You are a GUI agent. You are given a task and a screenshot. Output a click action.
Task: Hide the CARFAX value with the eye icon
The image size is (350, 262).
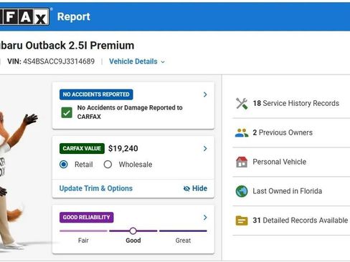[195, 188]
